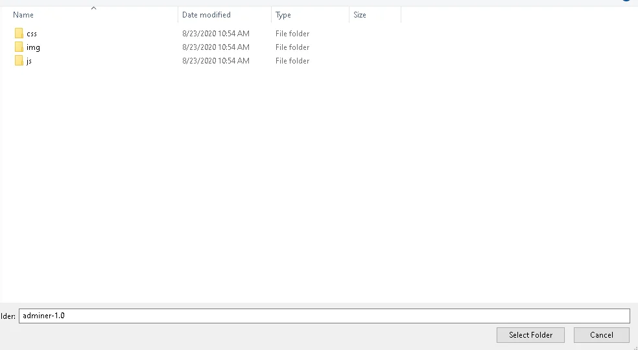Viewport: 638px width, 350px height.
Task: Click File folder type in img row
Action: pyautogui.click(x=292, y=47)
